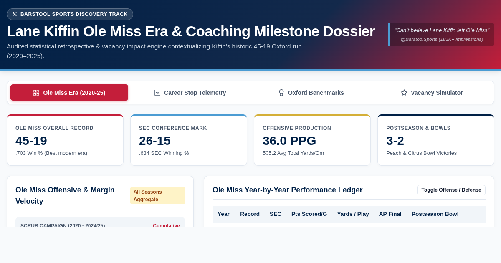Image resolution: width=501 pixels, height=263 pixels.
Task: Click the chart icon beside Career Stop Telemetry
Action: [x=157, y=93]
